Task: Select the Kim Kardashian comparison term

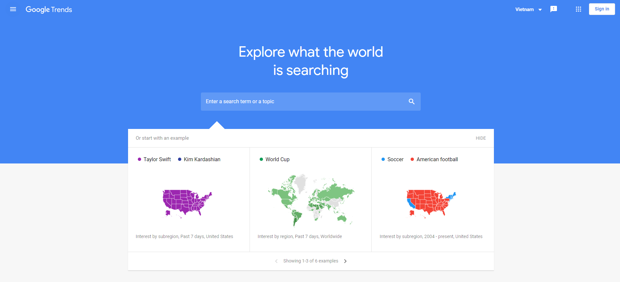Action: pos(202,159)
